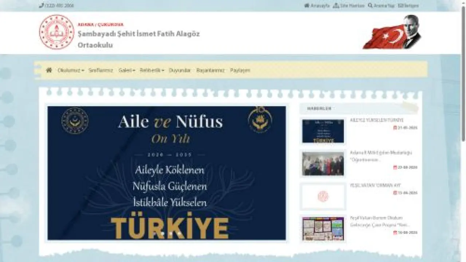Open the AİLEYLE YÜKSELEN TÜRKİYE news headline
The width and height of the screenshot is (466, 262).
pyautogui.click(x=377, y=120)
